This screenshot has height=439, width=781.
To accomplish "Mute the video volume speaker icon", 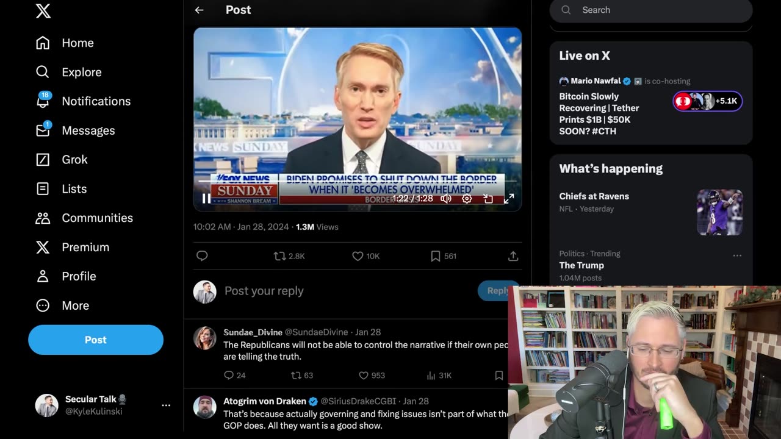I will [x=446, y=198].
